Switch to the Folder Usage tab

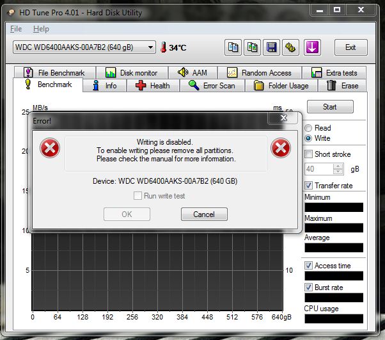281,86
